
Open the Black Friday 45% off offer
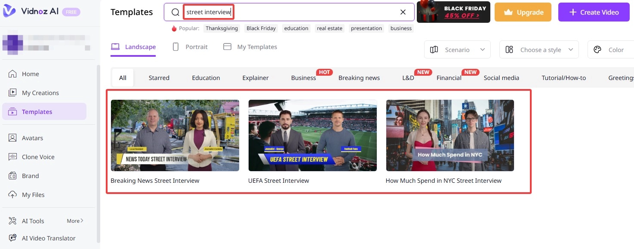coord(453,12)
